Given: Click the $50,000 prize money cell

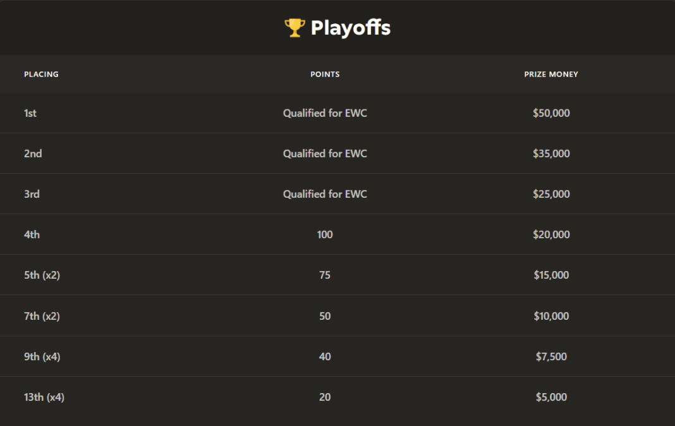Looking at the screenshot, I should coord(551,113).
